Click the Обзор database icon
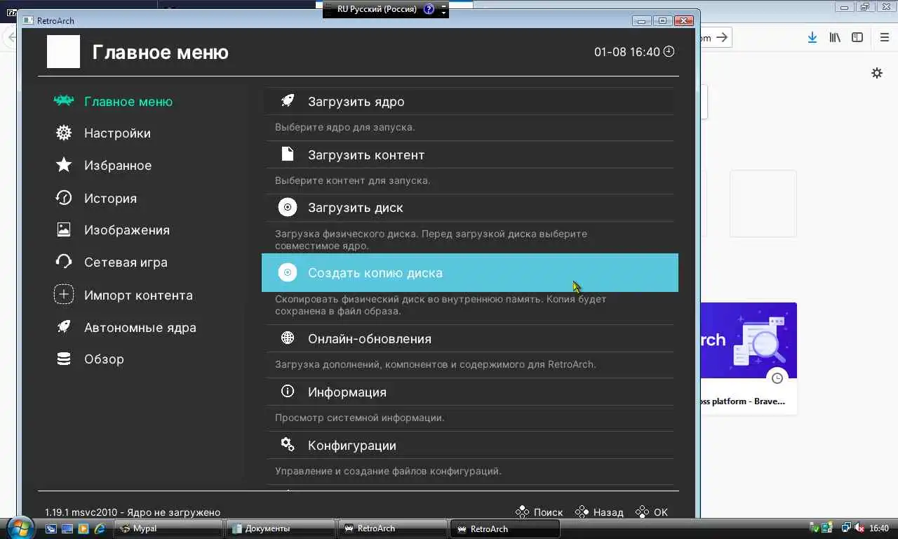Viewport: 898px width, 539px height. (x=64, y=359)
